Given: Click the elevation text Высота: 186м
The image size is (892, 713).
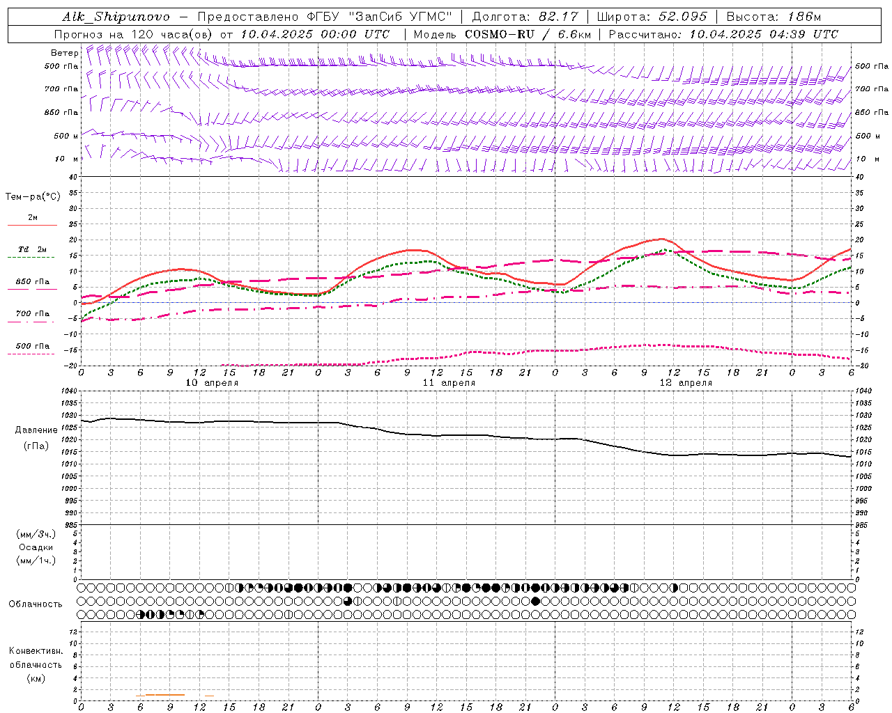Looking at the screenshot, I should 774,17.
